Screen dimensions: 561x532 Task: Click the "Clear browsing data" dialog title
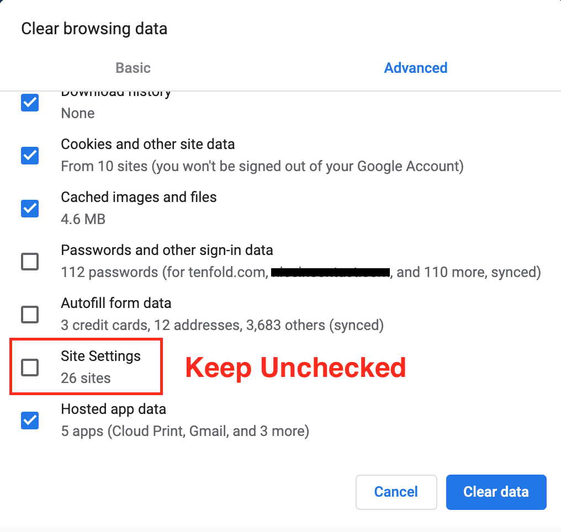(94, 29)
